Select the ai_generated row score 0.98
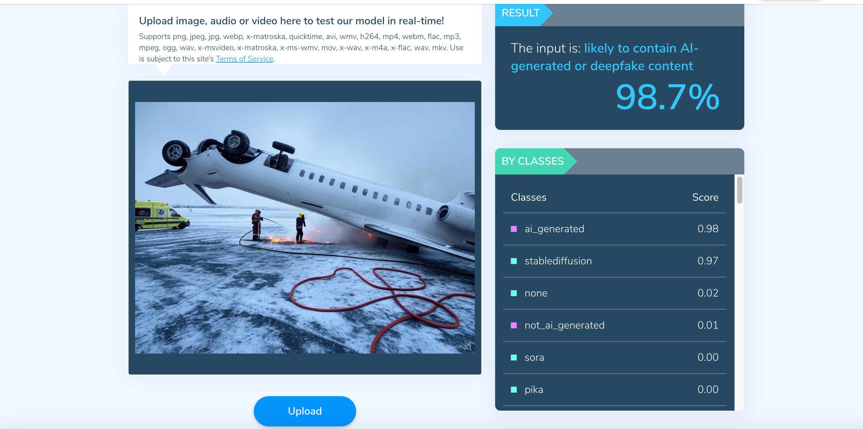The image size is (863, 429). tap(708, 229)
